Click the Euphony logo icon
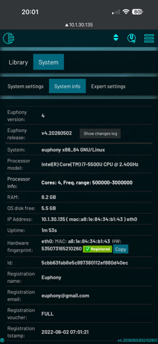Viewport: 158px width, 344px height. [x=9, y=38]
